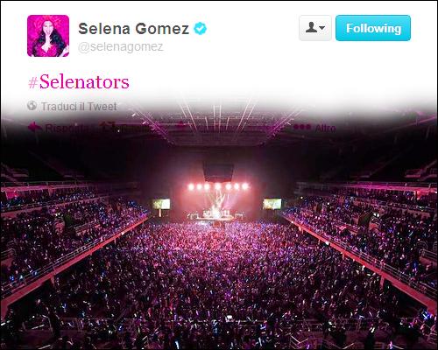
Task: Click the blue verified badge
Action: 201,29
